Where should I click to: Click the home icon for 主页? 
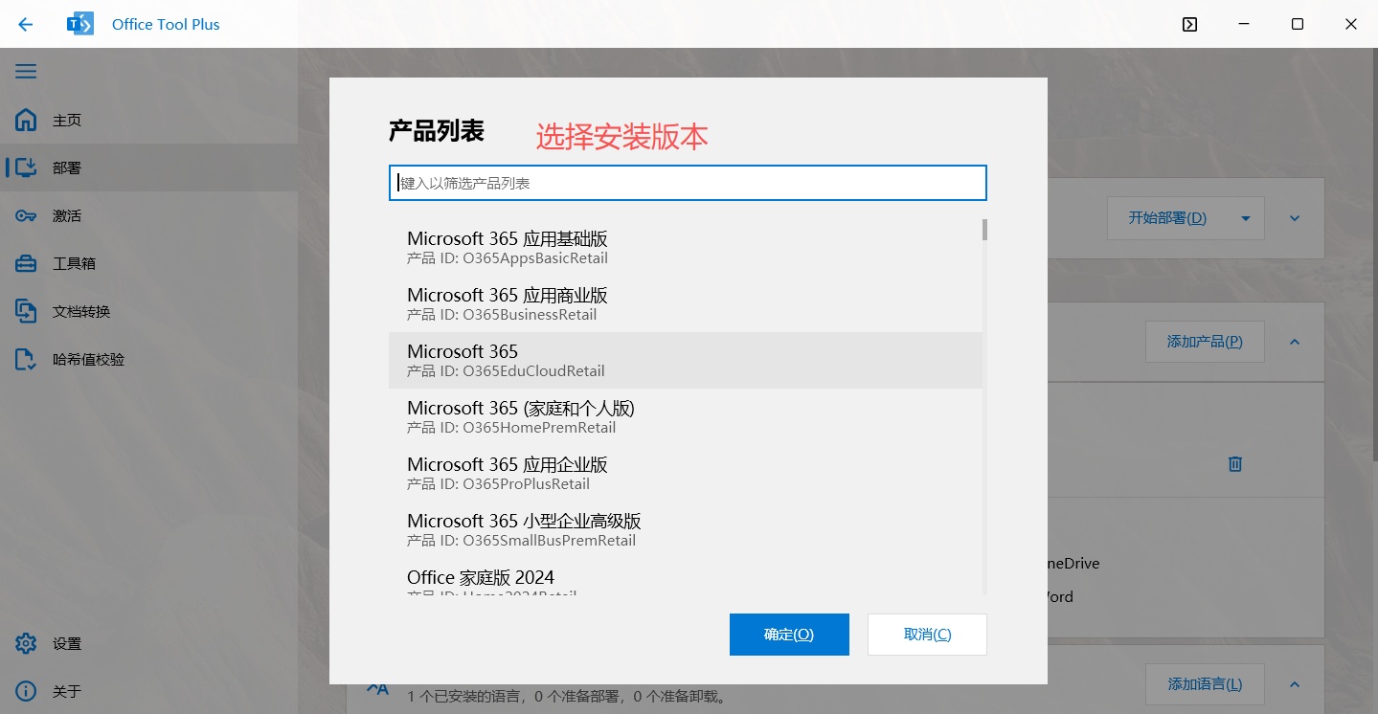point(26,121)
